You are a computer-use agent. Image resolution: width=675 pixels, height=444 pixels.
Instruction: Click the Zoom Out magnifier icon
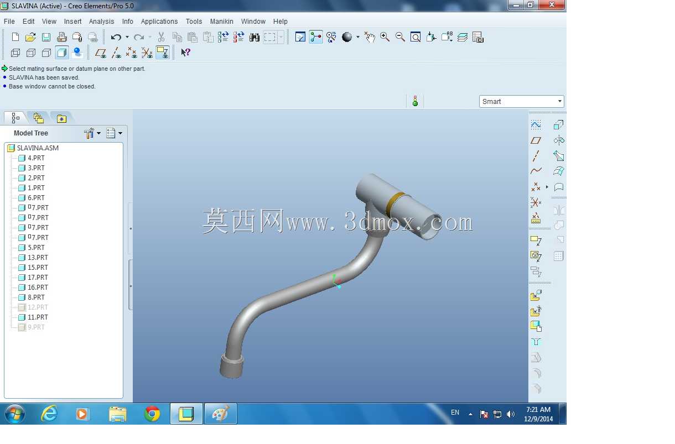tap(401, 37)
